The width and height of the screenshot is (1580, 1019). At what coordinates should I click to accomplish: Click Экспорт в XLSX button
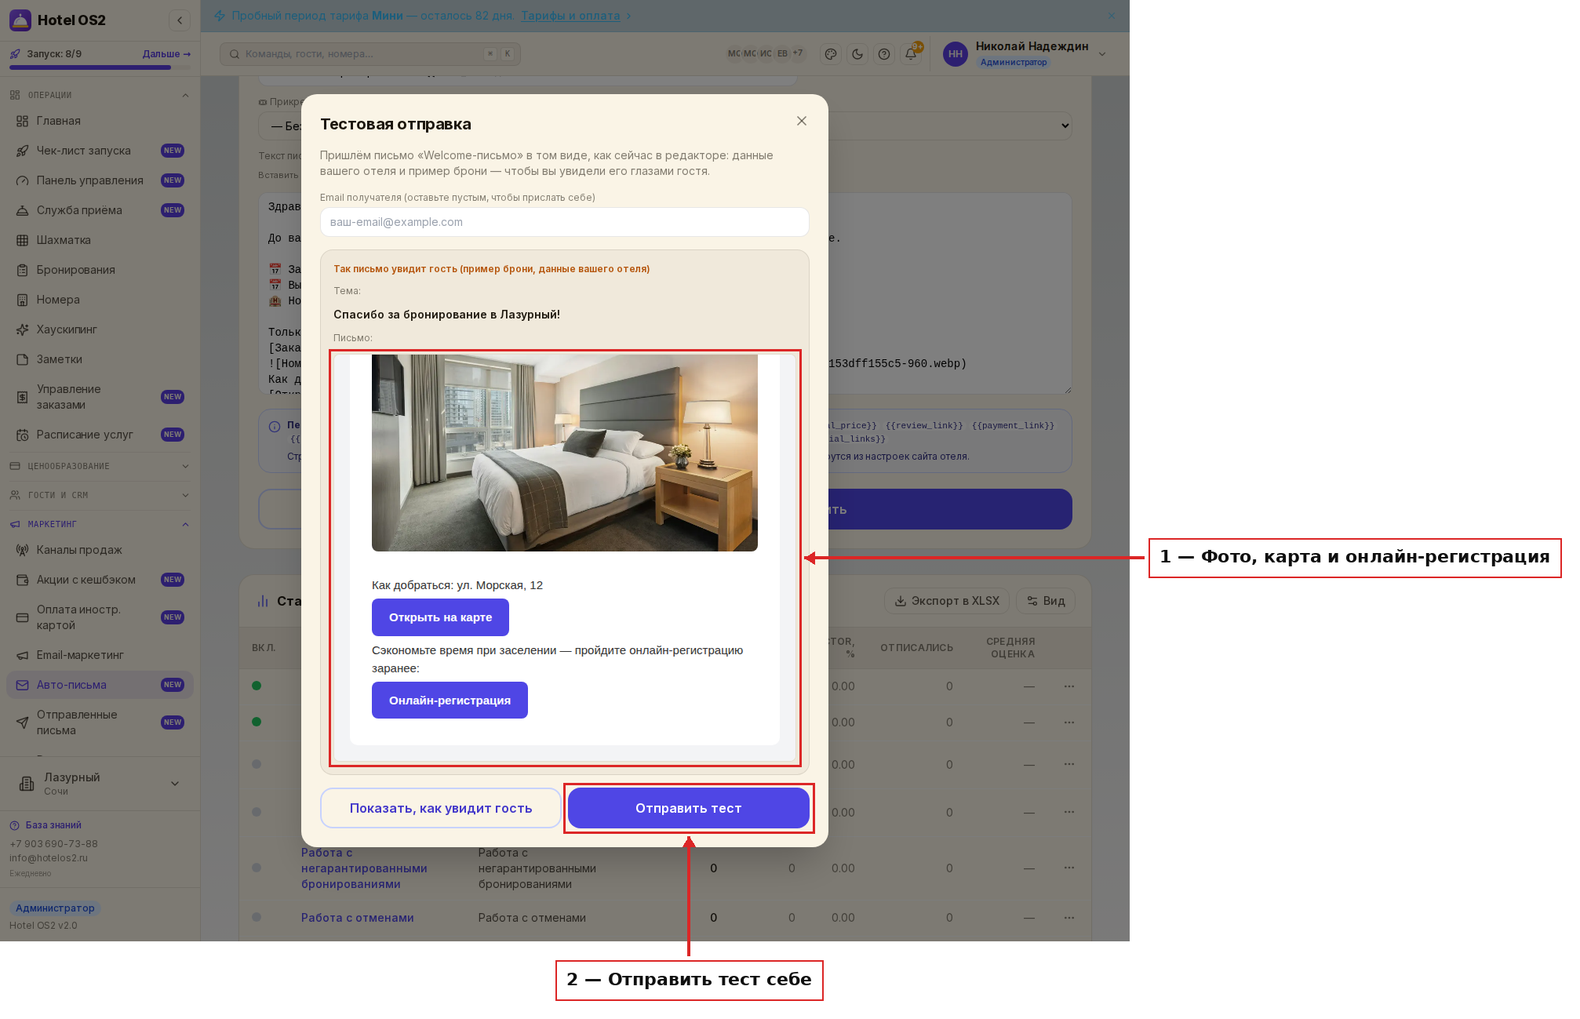pyautogui.click(x=947, y=601)
